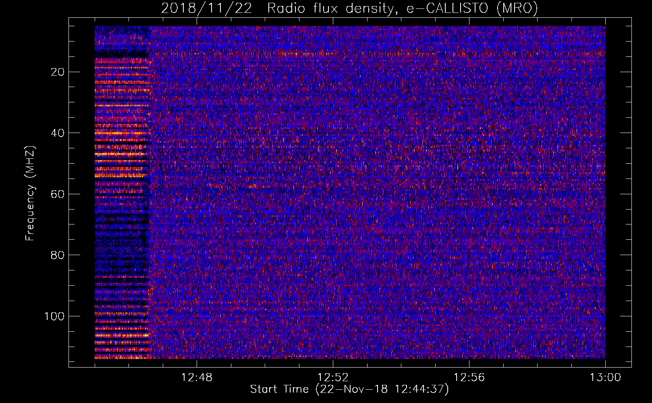Click the "Frequency (MHZ)" axis label
Image resolution: width=652 pixels, height=403 pixels.
31,193
